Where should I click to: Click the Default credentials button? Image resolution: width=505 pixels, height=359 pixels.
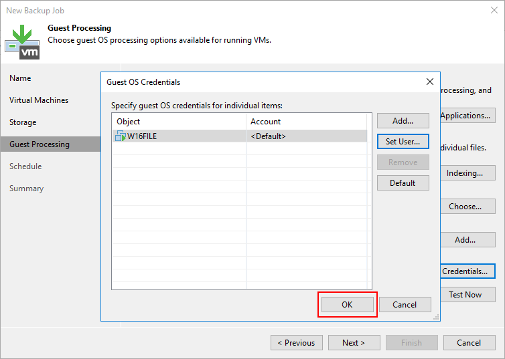(x=403, y=183)
